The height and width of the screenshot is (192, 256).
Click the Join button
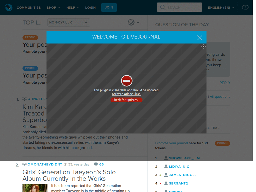(x=109, y=7)
